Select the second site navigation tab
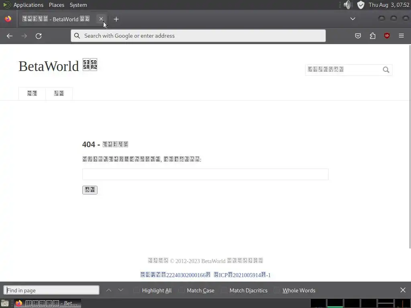The width and height of the screenshot is (411, 308). tap(59, 93)
